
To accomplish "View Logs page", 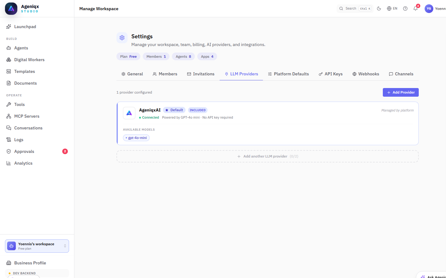I will (37, 140).
